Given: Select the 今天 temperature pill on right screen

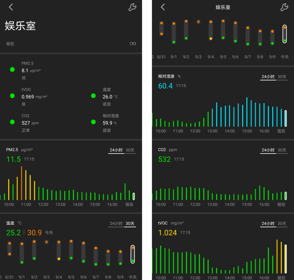Looking at the screenshot, I should tap(285, 34).
